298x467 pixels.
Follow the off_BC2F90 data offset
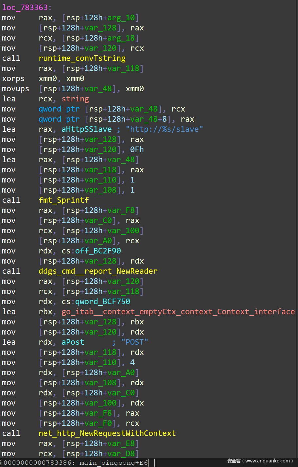98,251
